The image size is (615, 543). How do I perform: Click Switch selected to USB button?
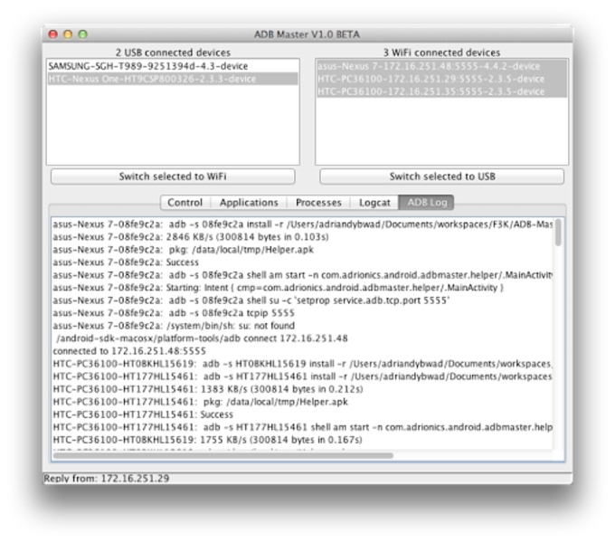pyautogui.click(x=442, y=176)
